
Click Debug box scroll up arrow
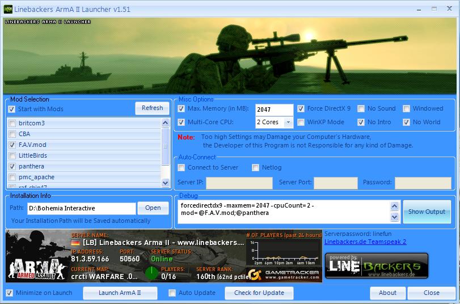point(395,206)
